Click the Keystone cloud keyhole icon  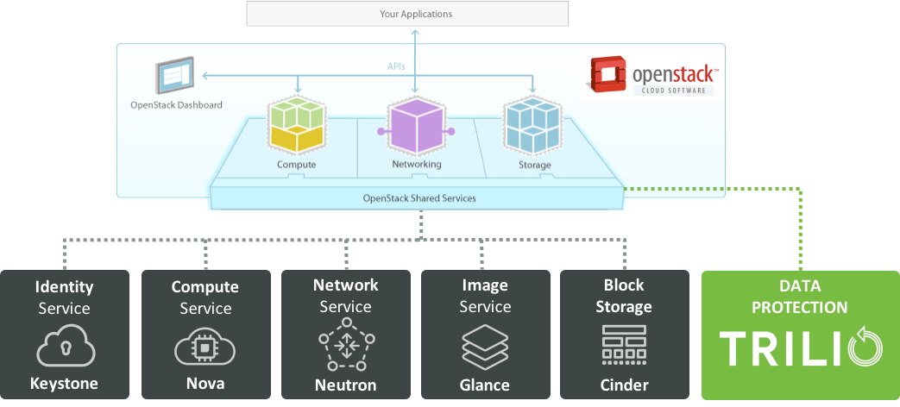pyautogui.click(x=65, y=347)
